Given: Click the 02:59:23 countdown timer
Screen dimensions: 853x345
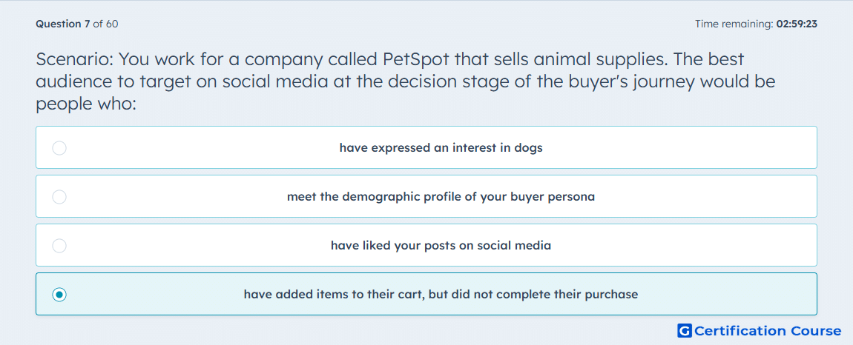Looking at the screenshot, I should tap(797, 24).
